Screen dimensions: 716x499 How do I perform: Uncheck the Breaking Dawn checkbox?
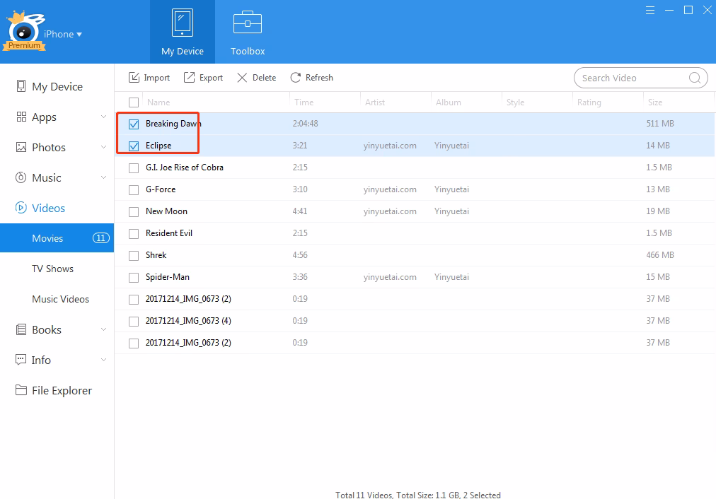click(134, 123)
